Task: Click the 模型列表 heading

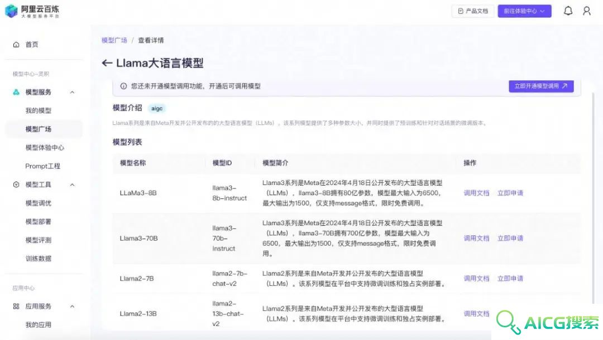Action: 127,142
